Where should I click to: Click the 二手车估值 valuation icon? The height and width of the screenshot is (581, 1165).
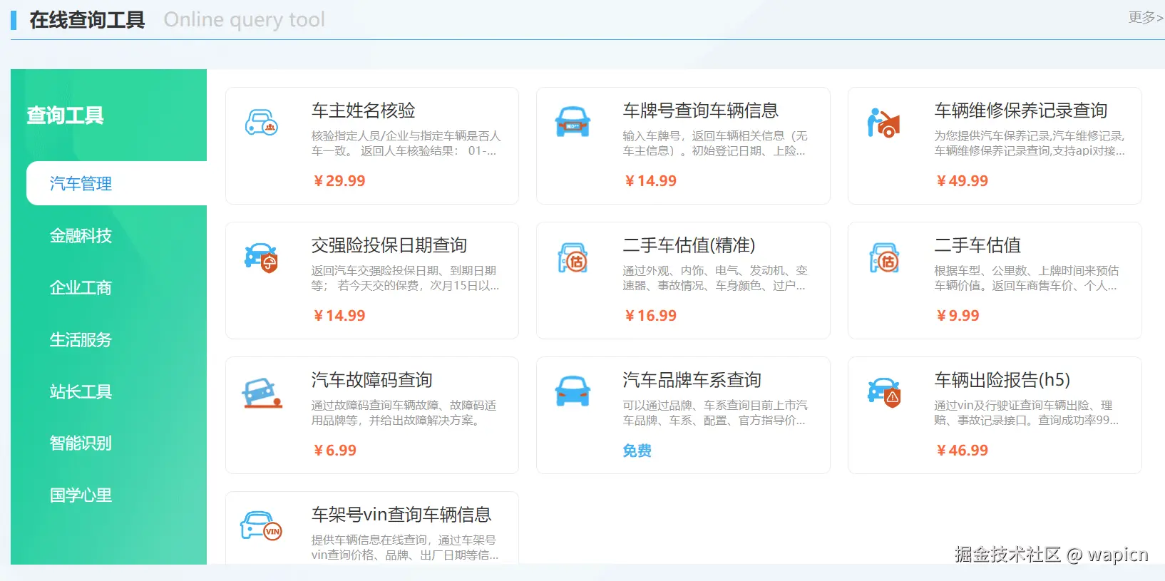click(884, 257)
